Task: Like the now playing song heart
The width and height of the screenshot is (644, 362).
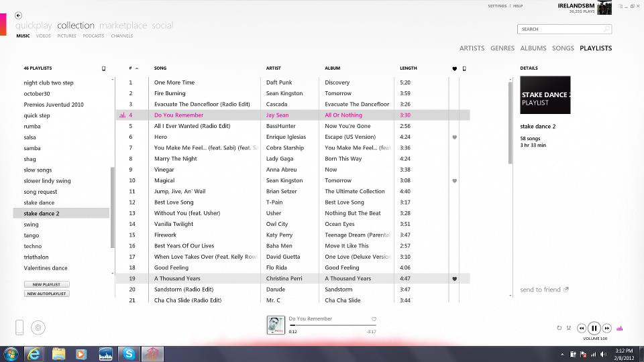Action: coord(374,319)
